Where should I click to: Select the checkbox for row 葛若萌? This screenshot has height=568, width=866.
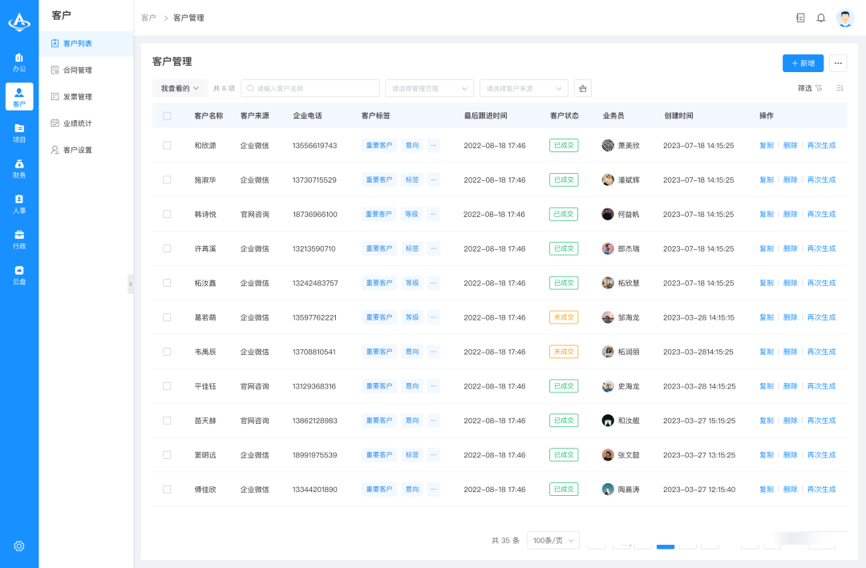[167, 317]
